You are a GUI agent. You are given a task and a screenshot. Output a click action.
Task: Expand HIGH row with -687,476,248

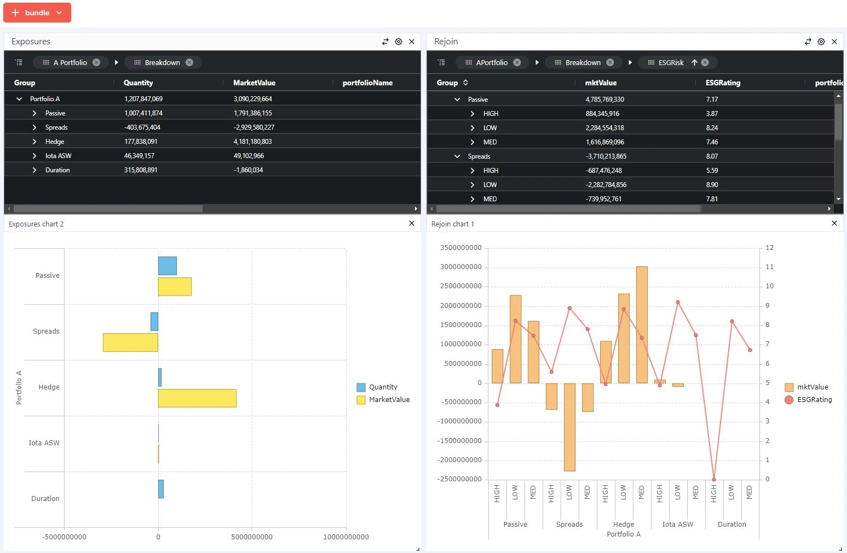[x=473, y=171]
